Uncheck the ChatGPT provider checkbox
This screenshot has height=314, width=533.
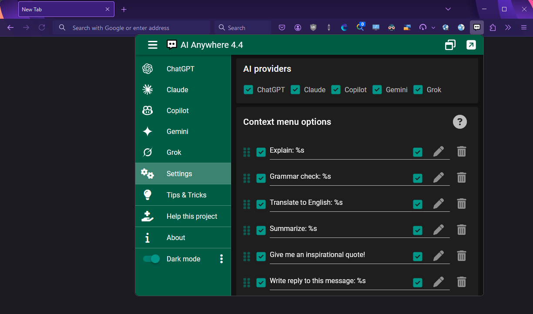pyautogui.click(x=248, y=90)
